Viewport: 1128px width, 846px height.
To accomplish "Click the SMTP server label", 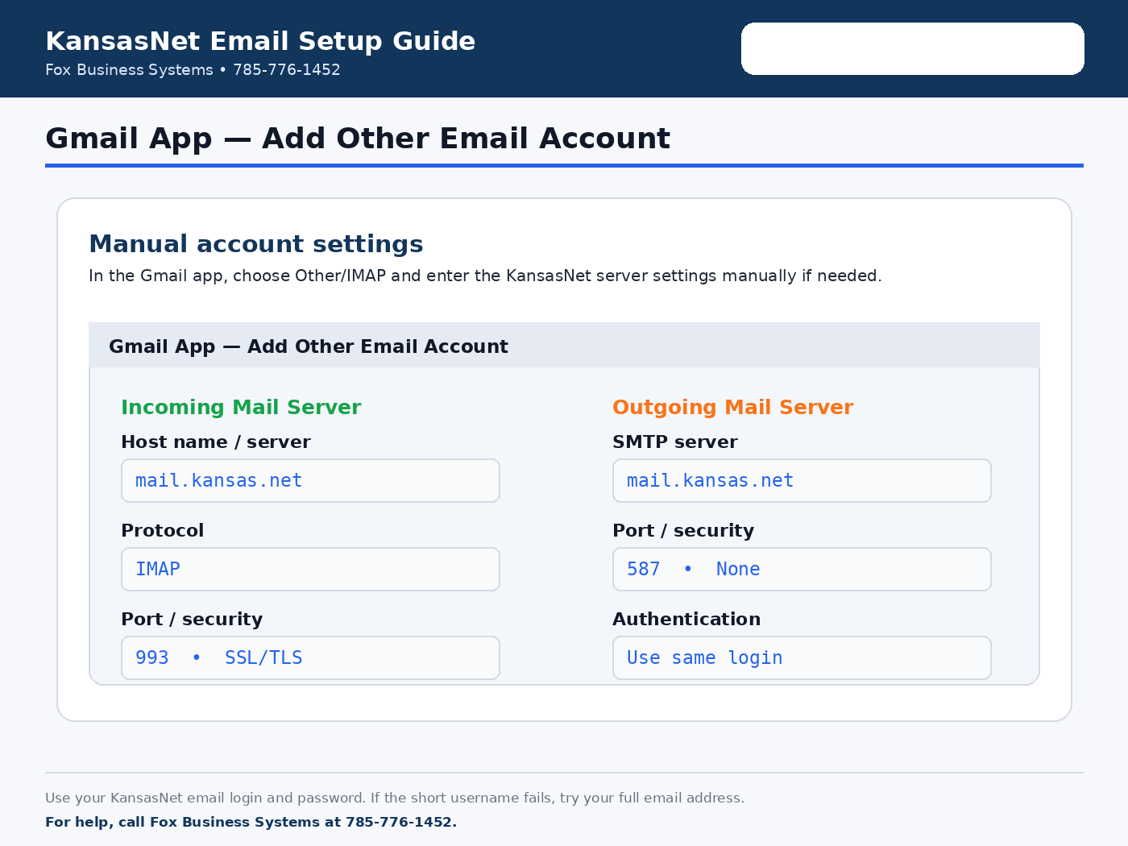I will click(x=674, y=442).
